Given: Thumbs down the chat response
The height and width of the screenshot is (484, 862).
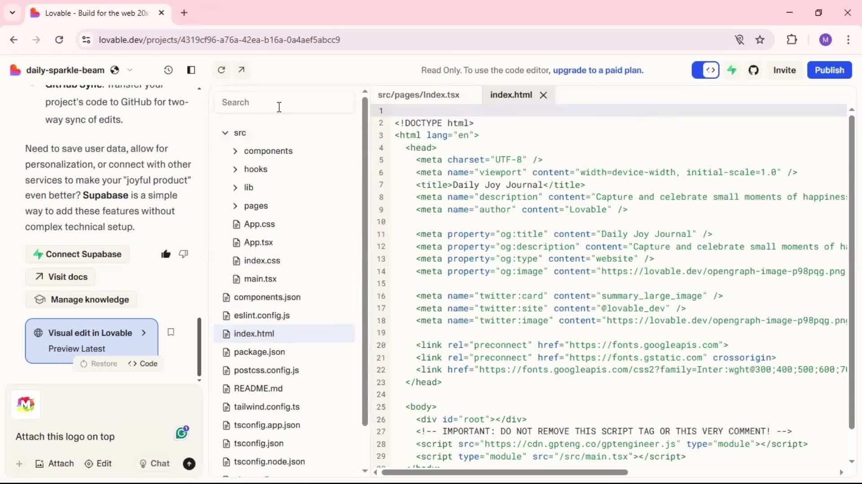Looking at the screenshot, I should click(x=183, y=254).
